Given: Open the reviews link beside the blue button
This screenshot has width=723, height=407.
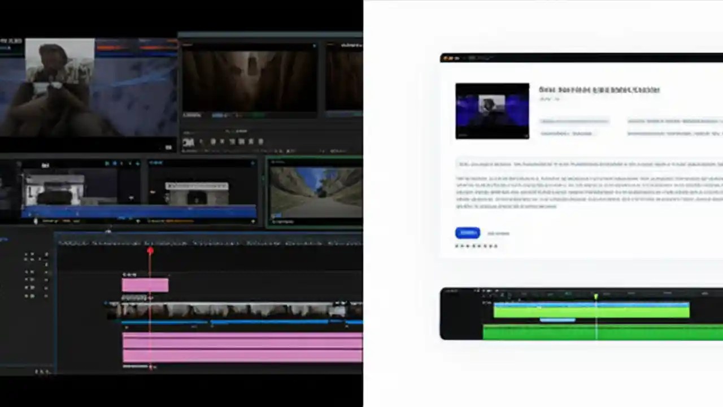Looking at the screenshot, I should tap(498, 233).
